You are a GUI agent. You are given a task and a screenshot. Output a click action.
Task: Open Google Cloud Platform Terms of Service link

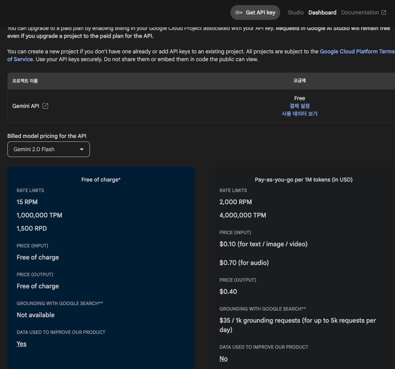pyautogui.click(x=356, y=51)
